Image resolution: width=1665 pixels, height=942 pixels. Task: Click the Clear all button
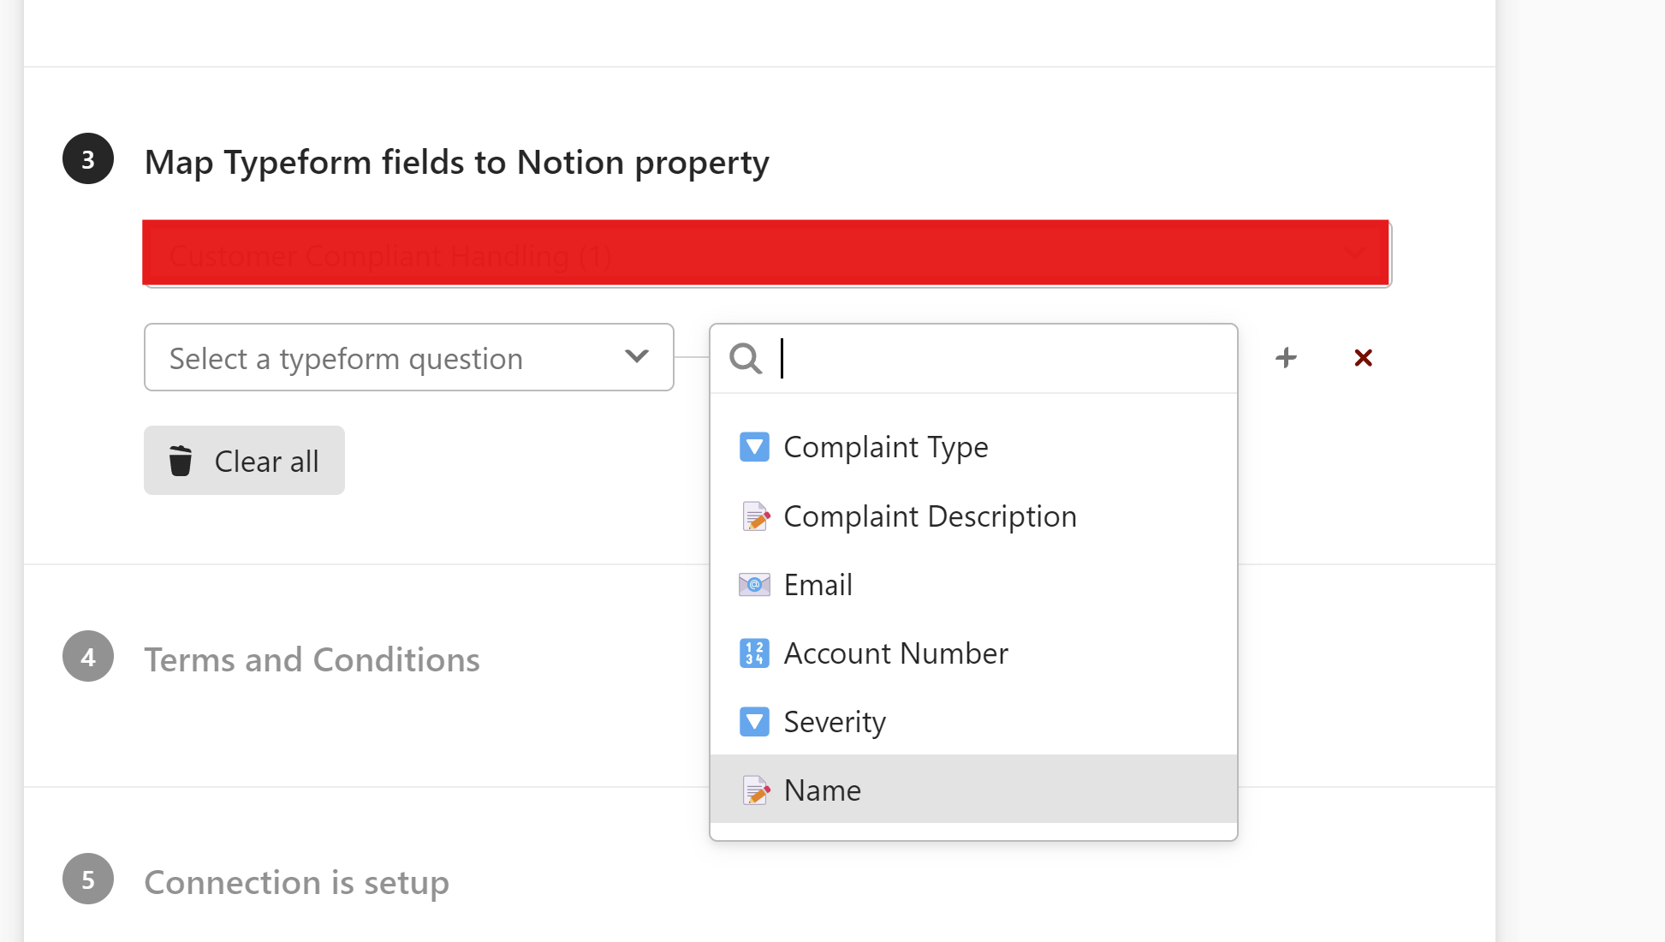[x=244, y=461]
